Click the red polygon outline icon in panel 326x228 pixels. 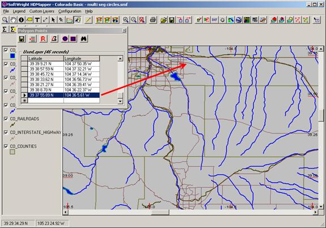pyautogui.click(x=54, y=39)
